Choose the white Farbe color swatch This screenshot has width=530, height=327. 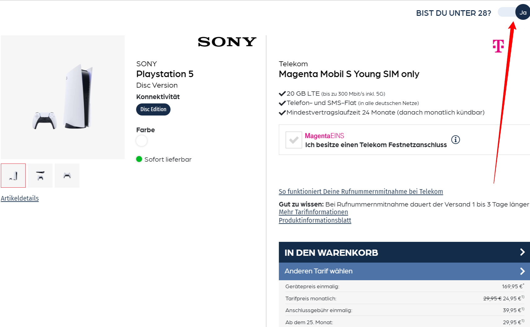point(141,141)
